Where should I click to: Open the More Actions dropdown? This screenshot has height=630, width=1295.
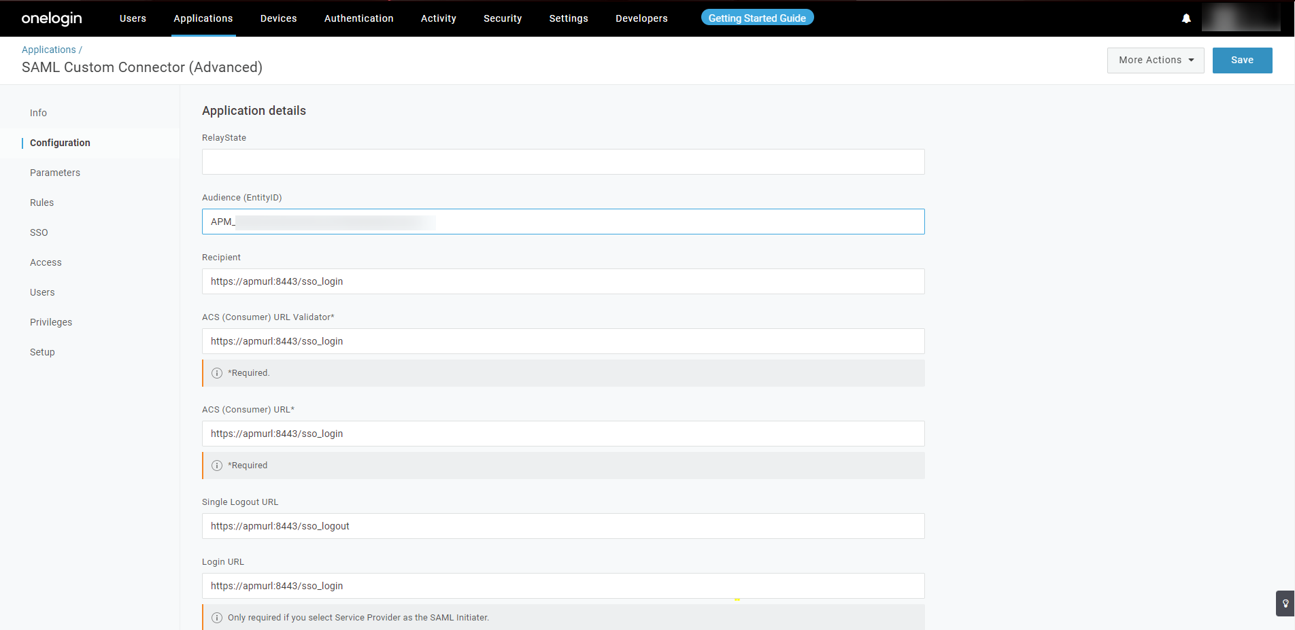tap(1155, 60)
